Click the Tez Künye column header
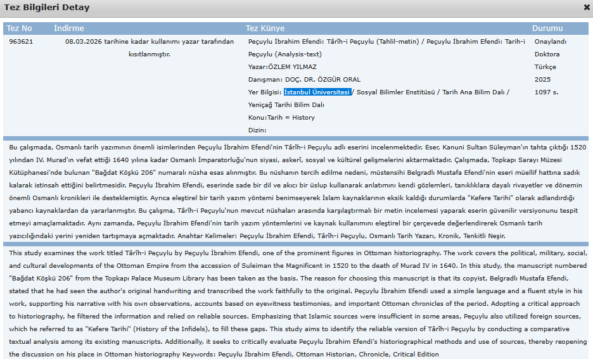The height and width of the screenshot is (359, 593). 265,28
